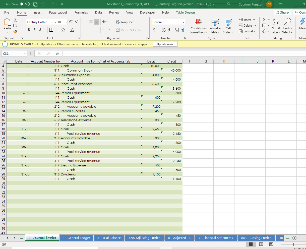Click the Middle Align icon
The height and width of the screenshot is (249, 306).
pyautogui.click(x=91, y=22)
